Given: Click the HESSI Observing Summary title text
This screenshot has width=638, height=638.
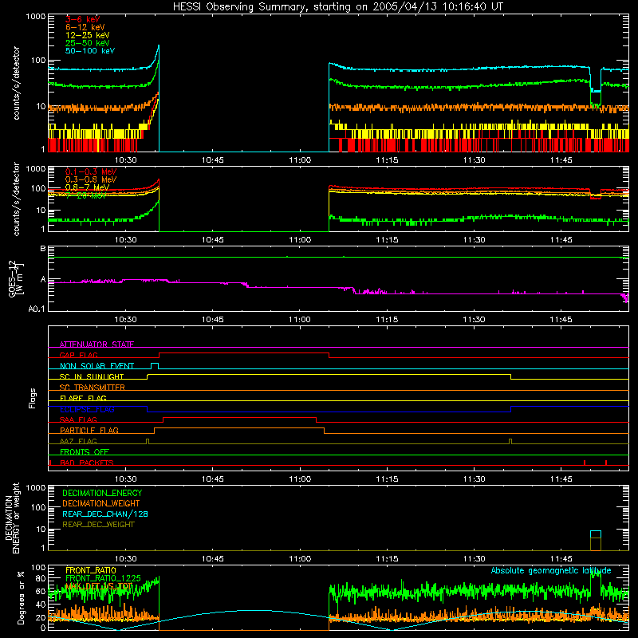Looking at the screenshot, I should [x=337, y=7].
